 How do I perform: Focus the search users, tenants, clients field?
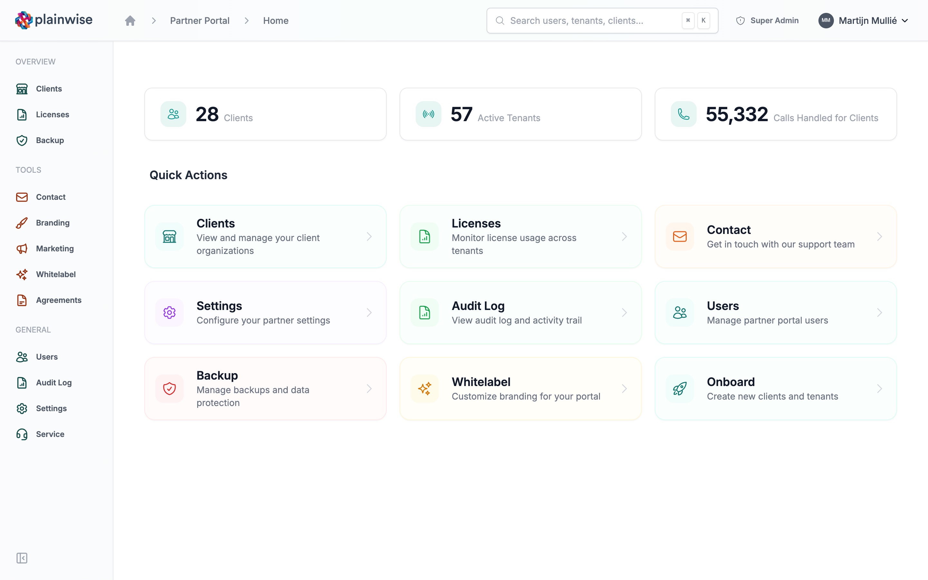point(602,20)
